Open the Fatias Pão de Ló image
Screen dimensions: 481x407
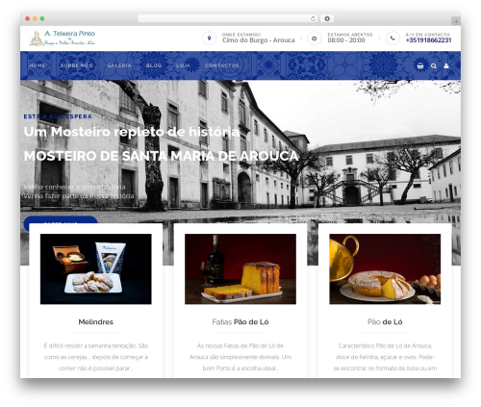coord(240,268)
